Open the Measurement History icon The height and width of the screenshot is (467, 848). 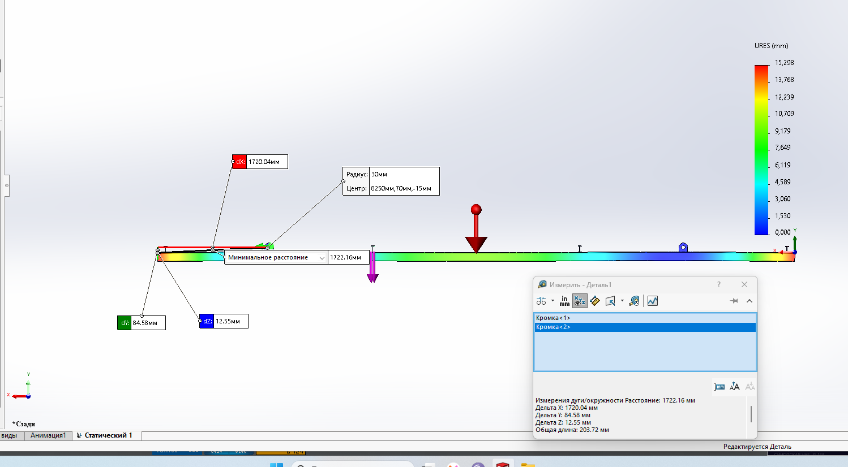pos(635,301)
